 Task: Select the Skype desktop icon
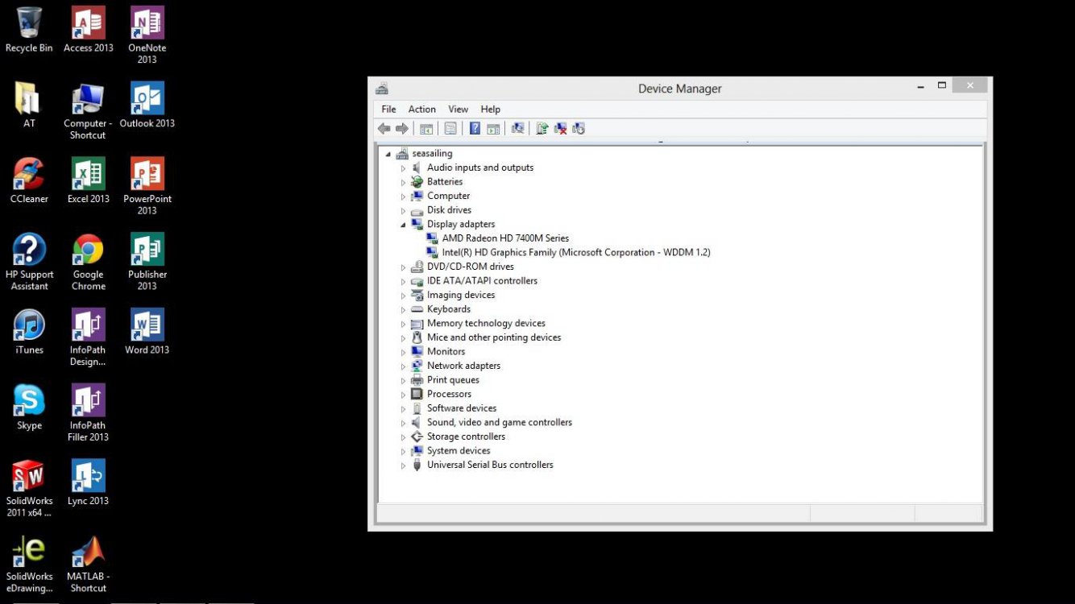pos(29,407)
